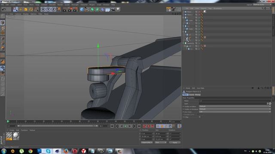Toggle the X-Ray checkbox

[x=199, y=117]
